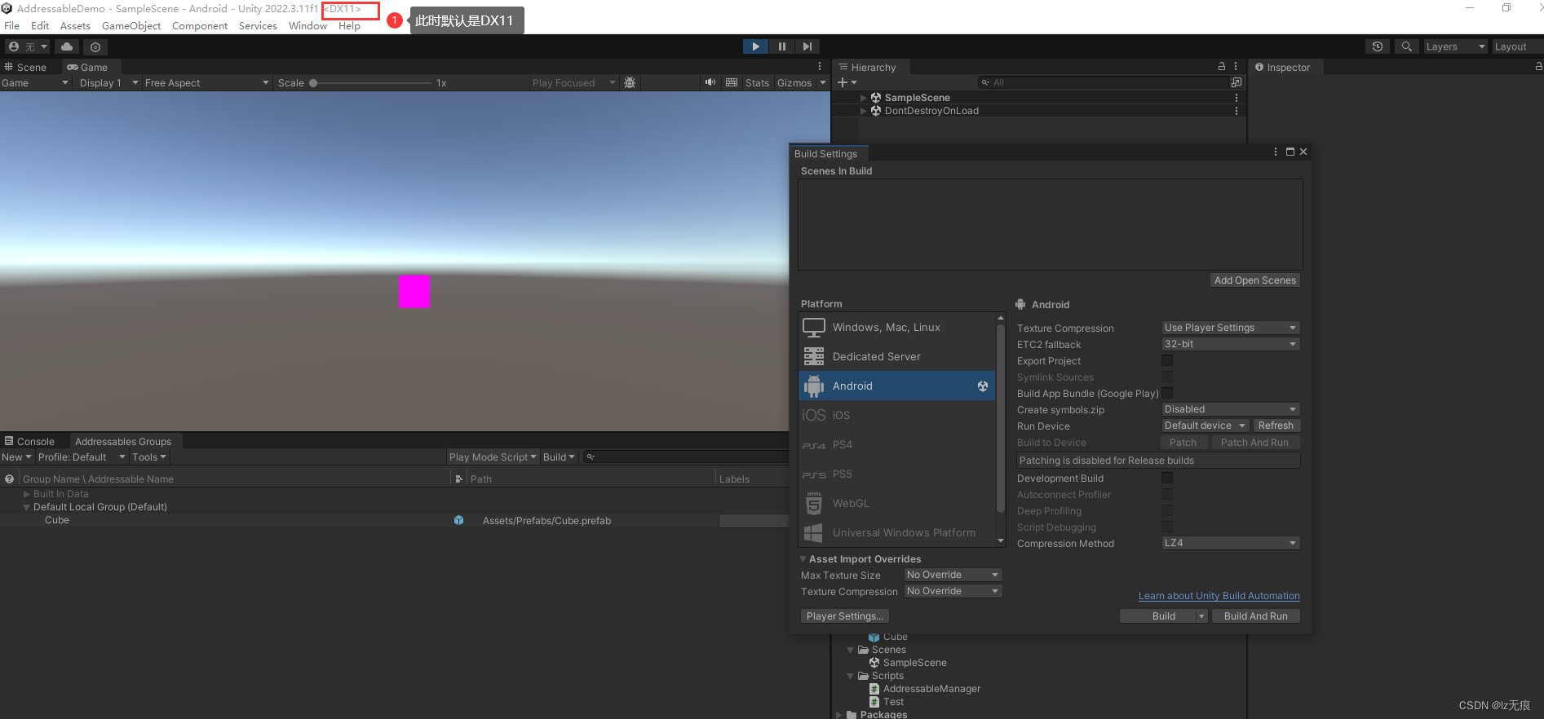The width and height of the screenshot is (1544, 719).
Task: Click the Add Open Scenes button
Action: (1254, 280)
